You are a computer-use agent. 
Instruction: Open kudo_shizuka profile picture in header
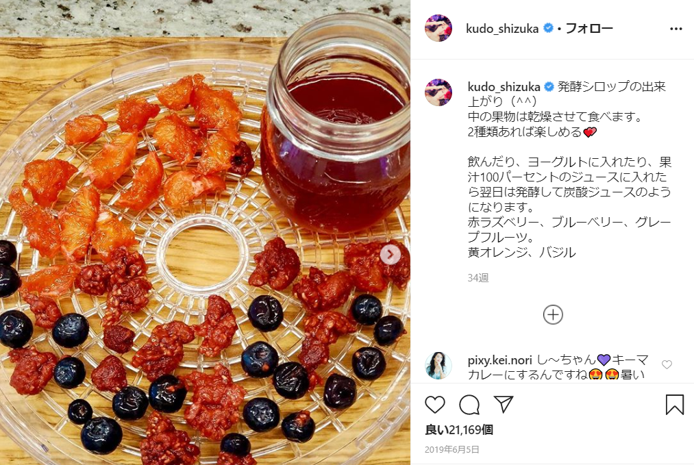click(438, 28)
